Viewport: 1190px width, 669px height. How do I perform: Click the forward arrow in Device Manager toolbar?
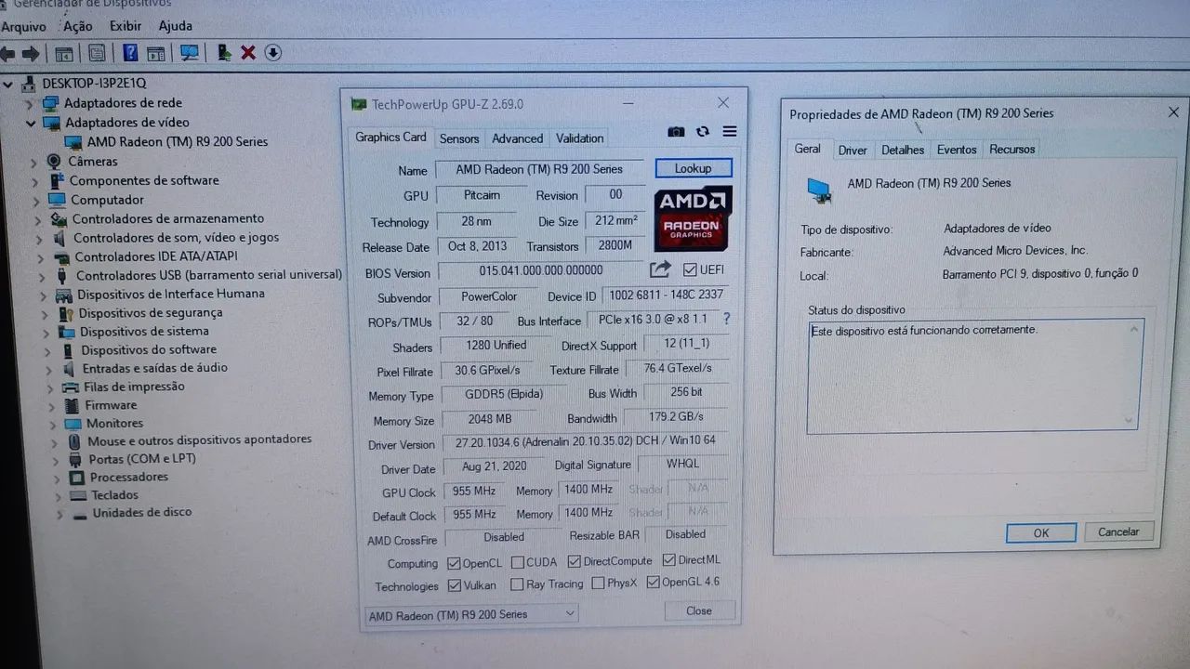click(x=31, y=53)
